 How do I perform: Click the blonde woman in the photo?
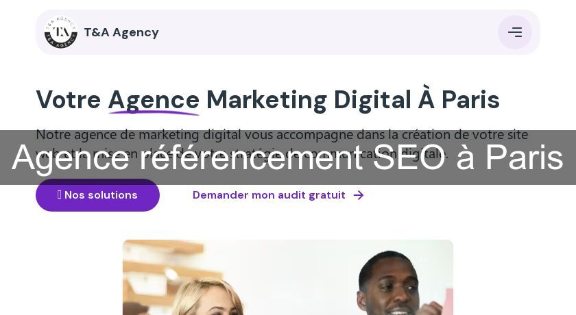point(208,297)
